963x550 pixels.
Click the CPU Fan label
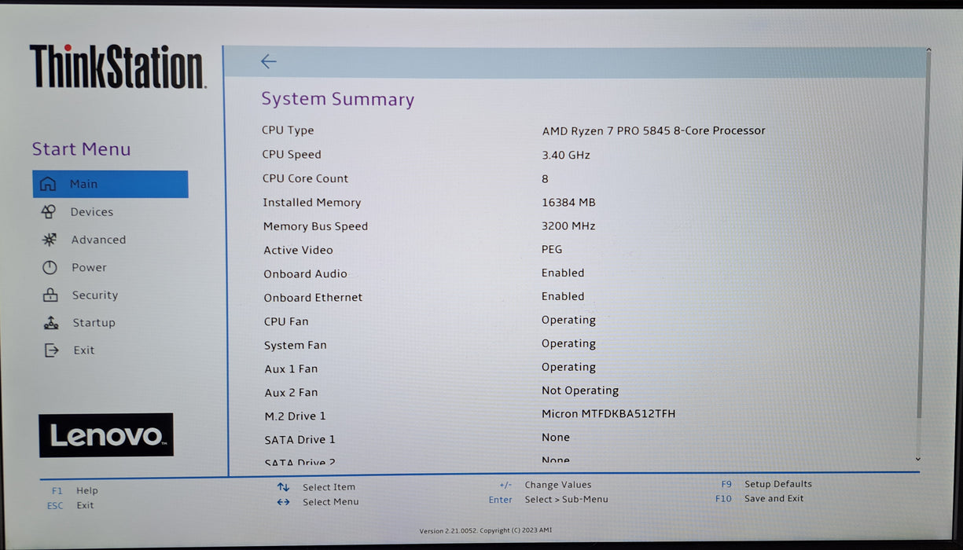(286, 321)
